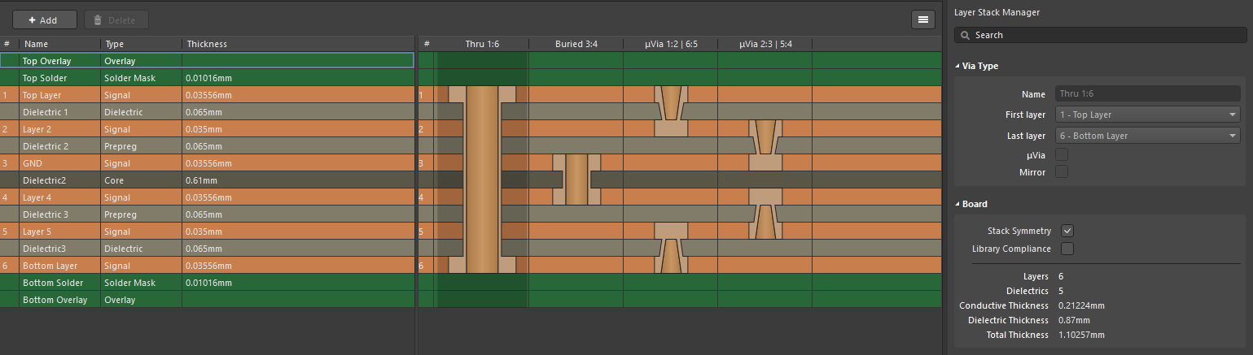
Task: Select the Top Overlay layer row
Action: point(207,61)
